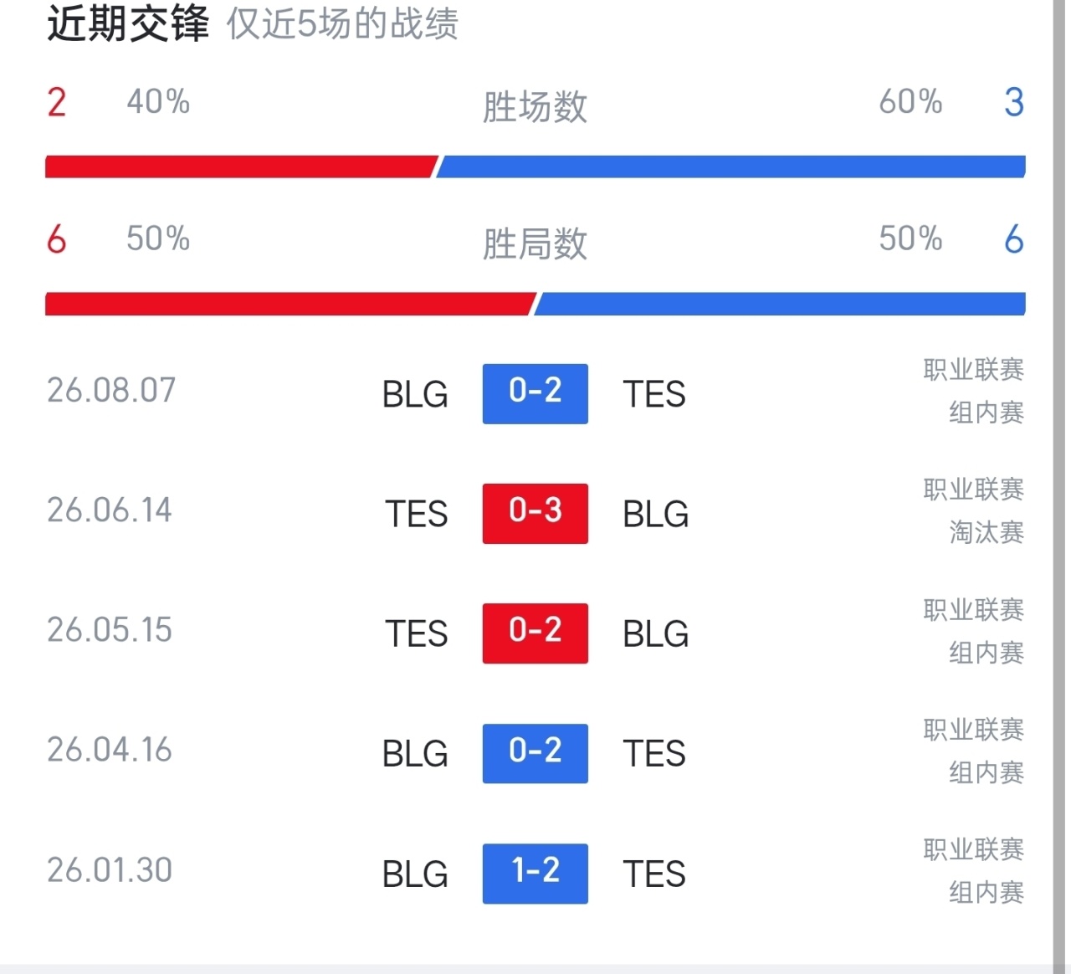Select the 26.01.30 match date

(110, 870)
